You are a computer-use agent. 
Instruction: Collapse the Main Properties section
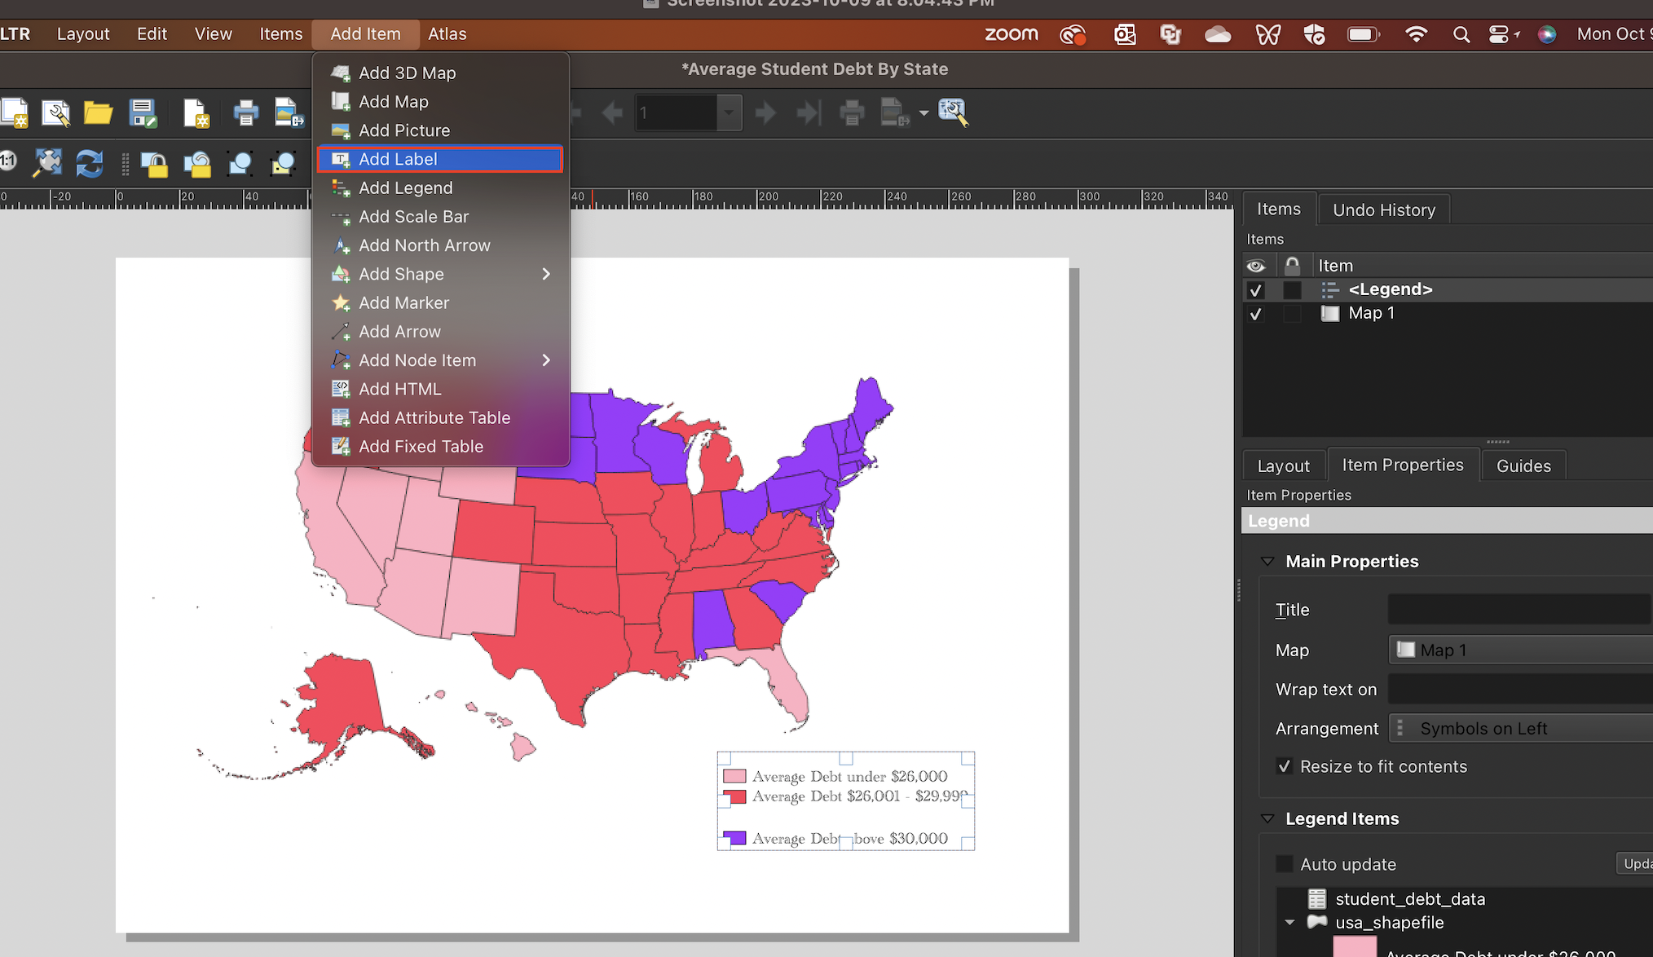[1267, 562]
